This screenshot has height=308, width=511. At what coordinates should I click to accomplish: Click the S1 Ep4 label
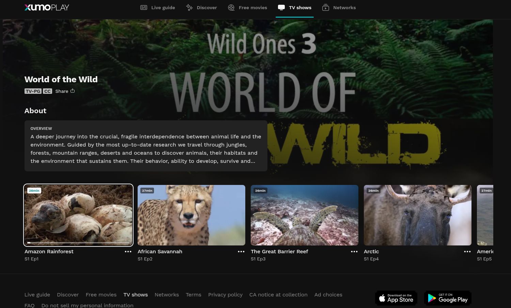pos(371,259)
